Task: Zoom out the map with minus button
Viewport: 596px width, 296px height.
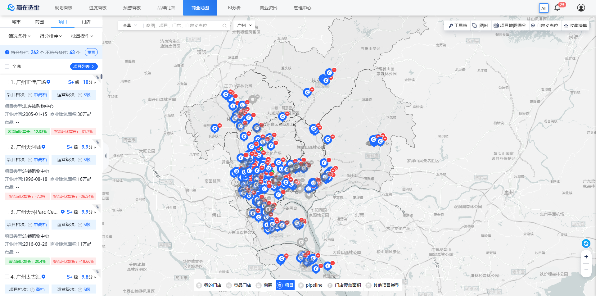Action: click(586, 270)
